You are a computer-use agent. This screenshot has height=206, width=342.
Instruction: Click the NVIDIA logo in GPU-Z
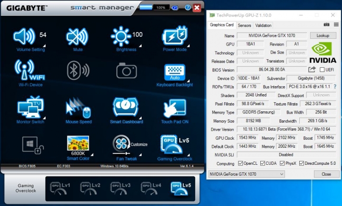[323, 53]
